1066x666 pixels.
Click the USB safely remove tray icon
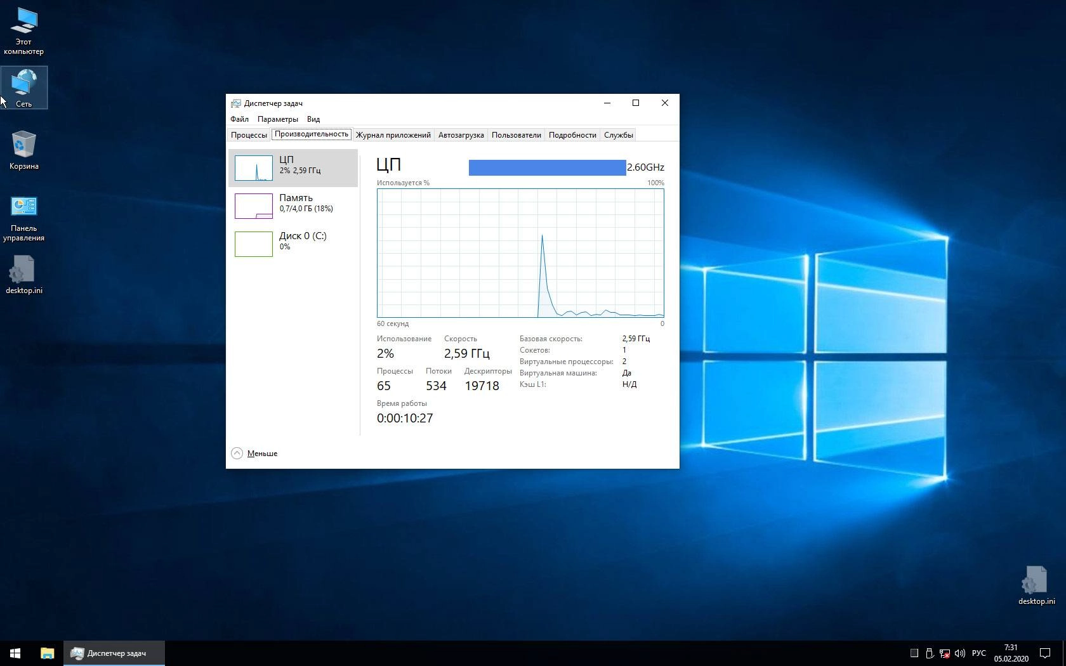(930, 653)
